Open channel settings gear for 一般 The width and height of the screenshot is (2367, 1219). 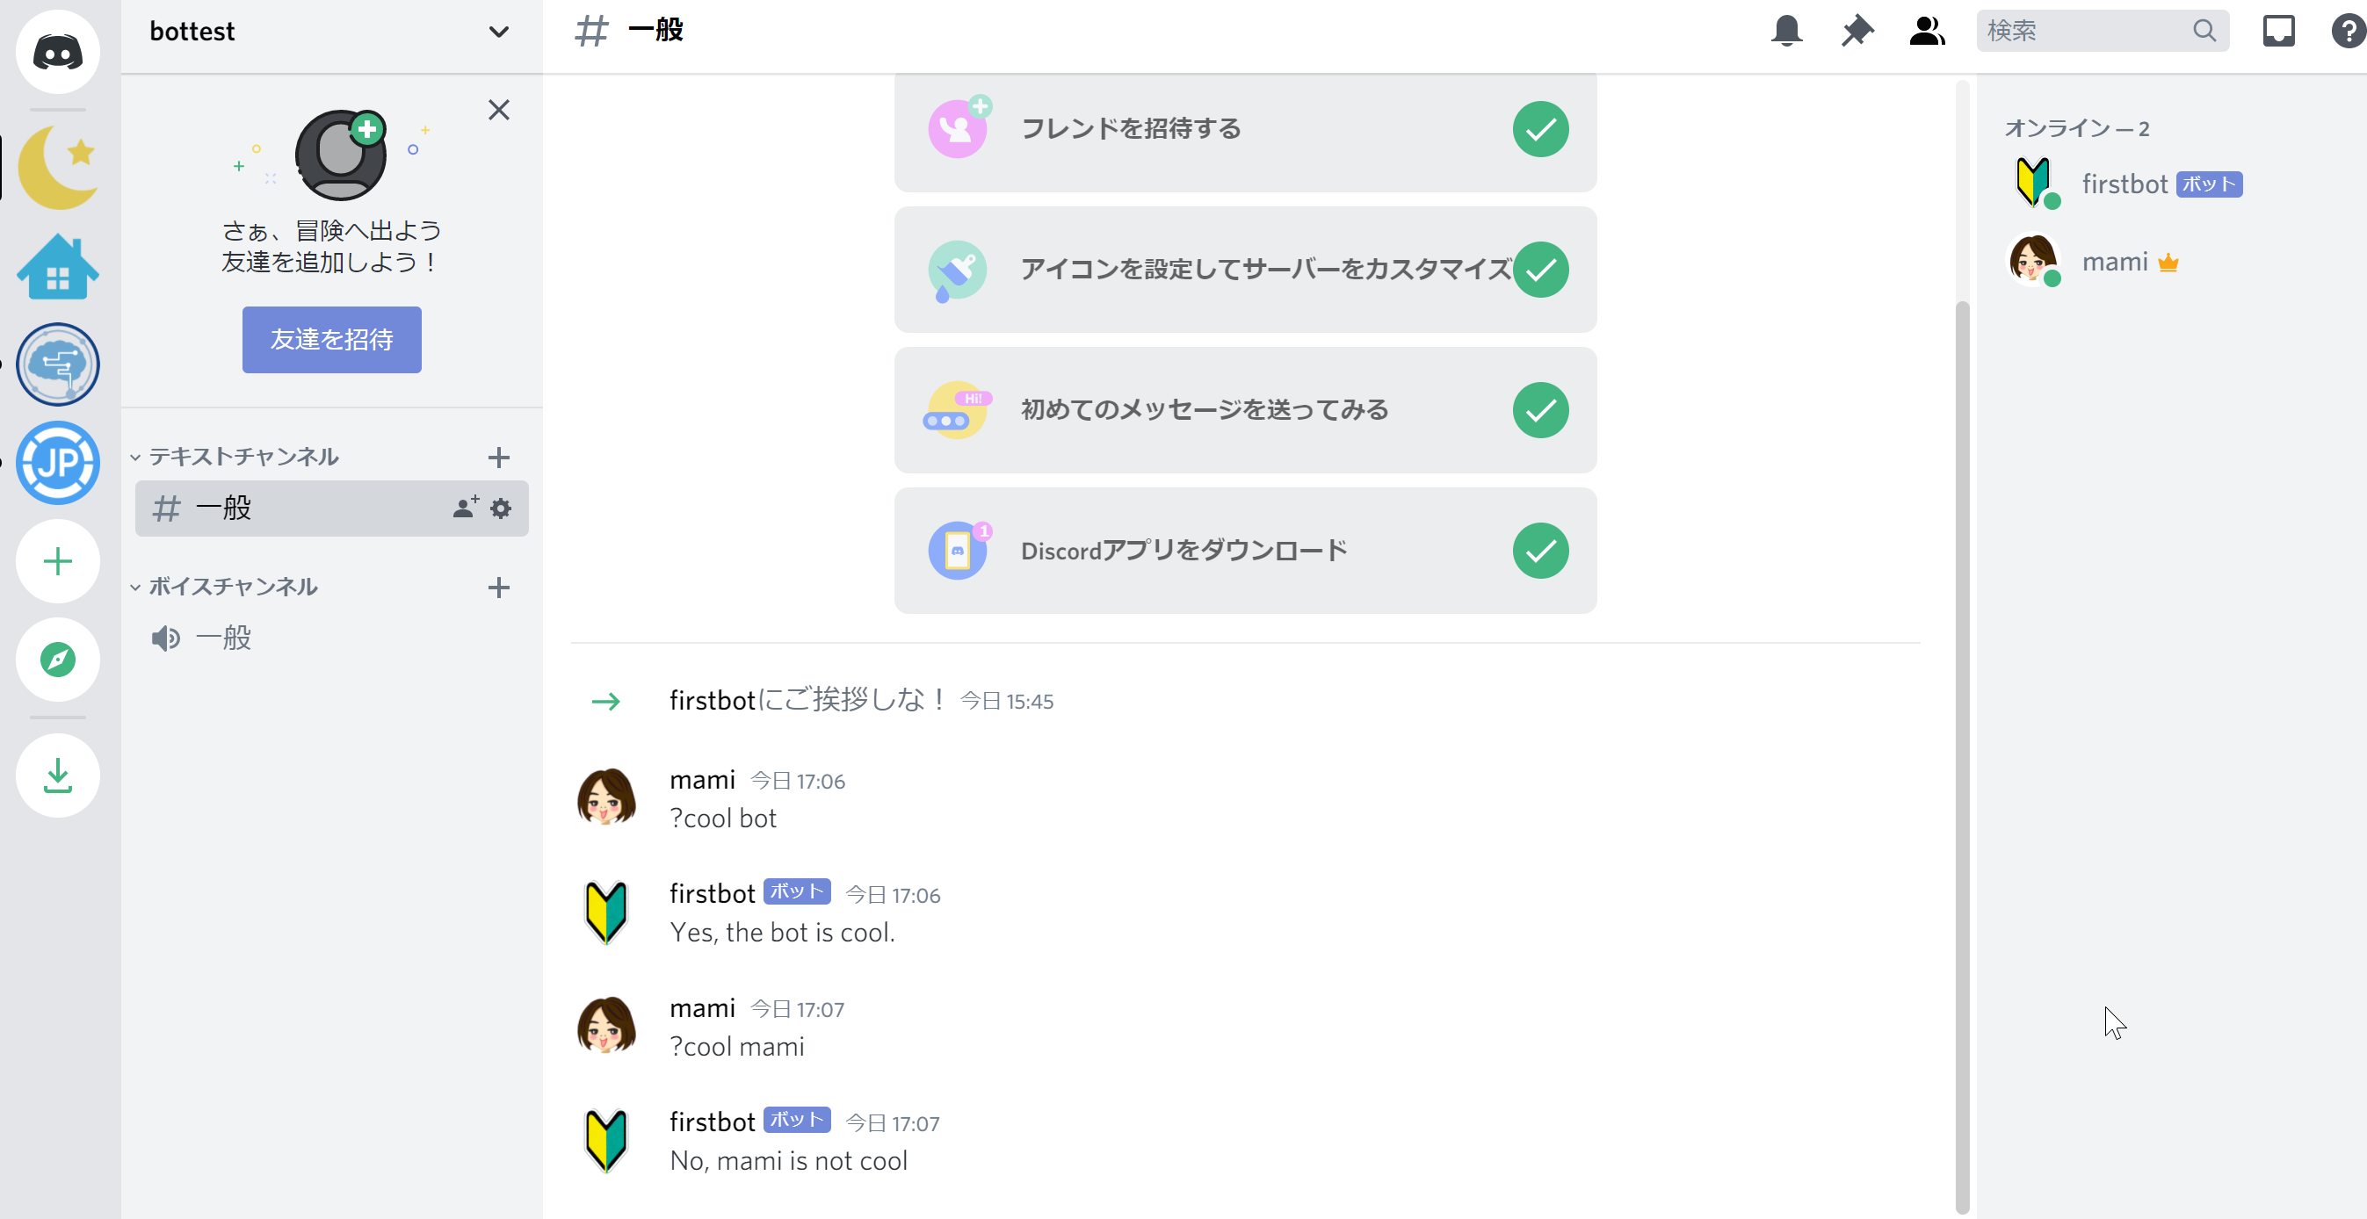coord(501,508)
